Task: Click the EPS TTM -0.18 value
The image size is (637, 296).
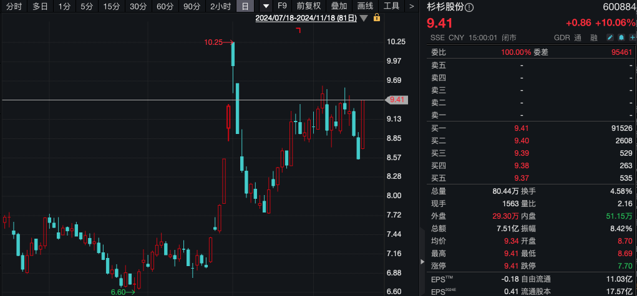Action: 510,279
